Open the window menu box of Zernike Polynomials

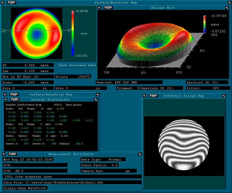point(6,99)
